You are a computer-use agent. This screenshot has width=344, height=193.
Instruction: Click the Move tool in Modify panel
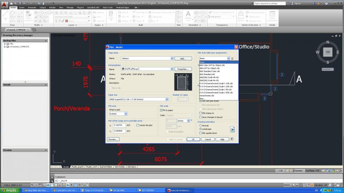[36, 12]
